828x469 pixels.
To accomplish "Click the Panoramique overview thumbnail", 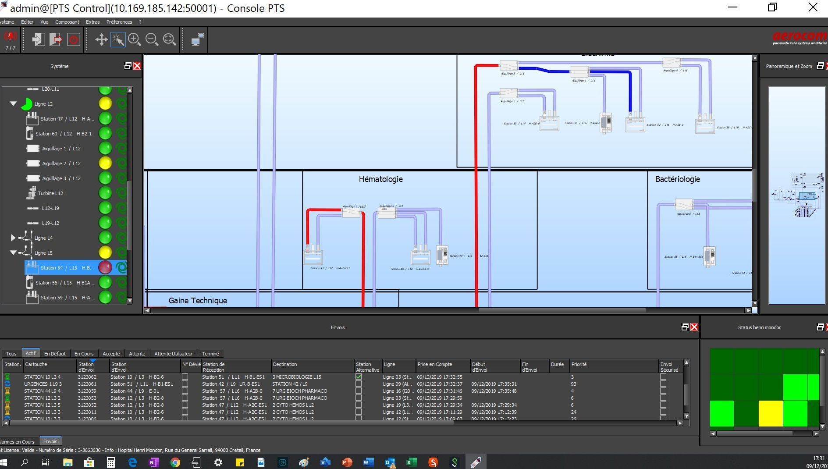I will click(x=796, y=195).
